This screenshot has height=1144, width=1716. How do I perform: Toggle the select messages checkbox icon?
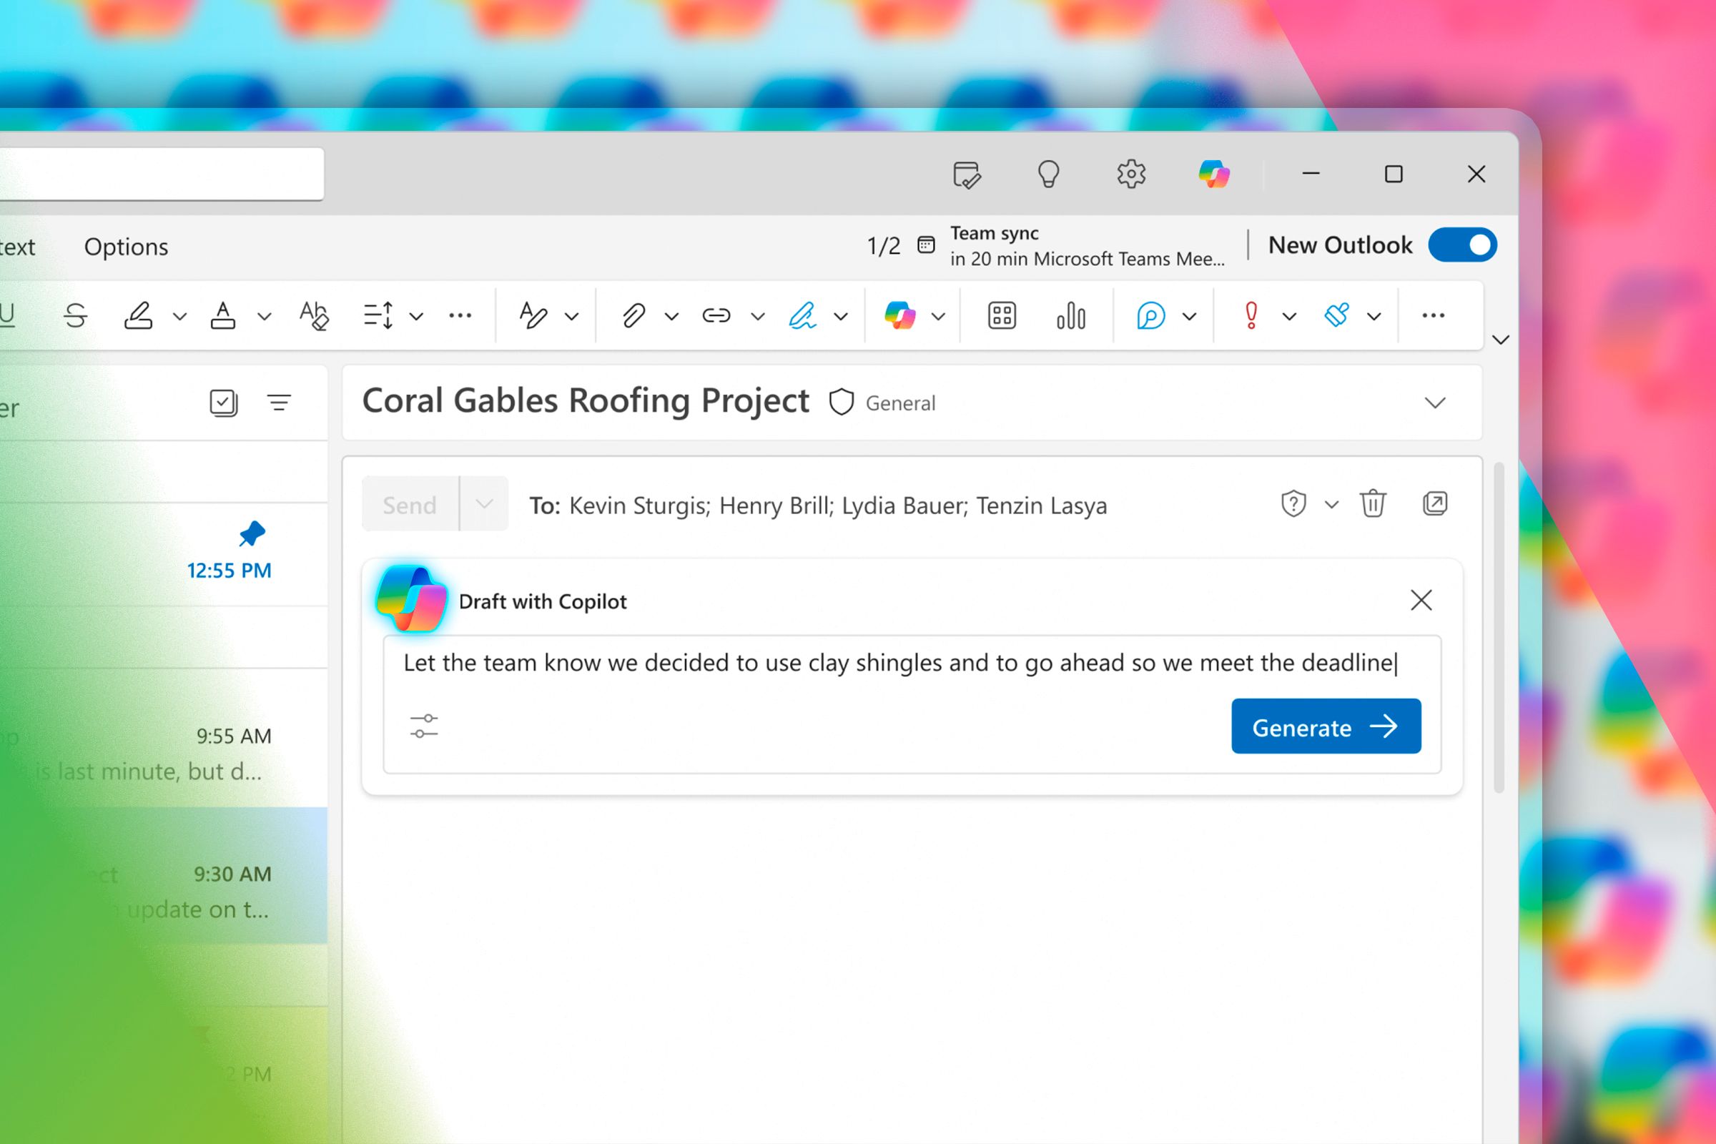click(x=223, y=403)
